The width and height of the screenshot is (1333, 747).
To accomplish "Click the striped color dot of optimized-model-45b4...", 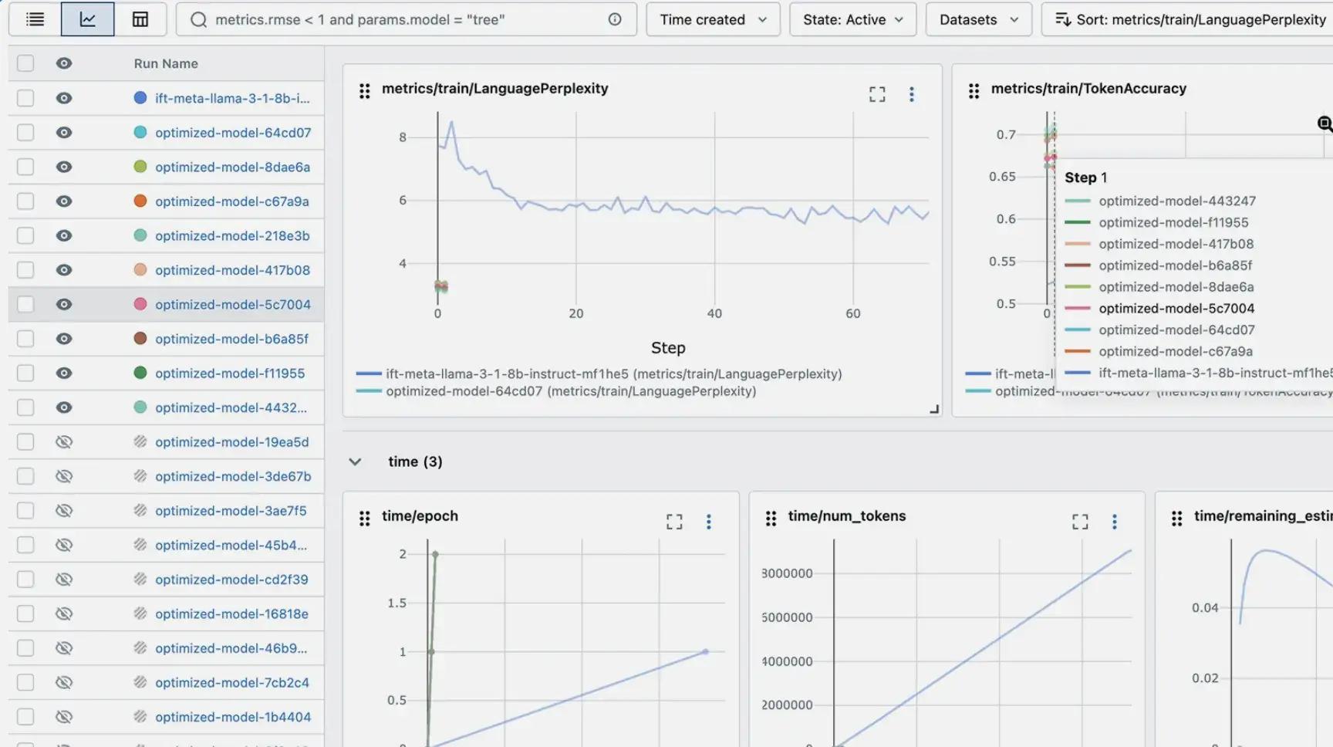I will 140,545.
